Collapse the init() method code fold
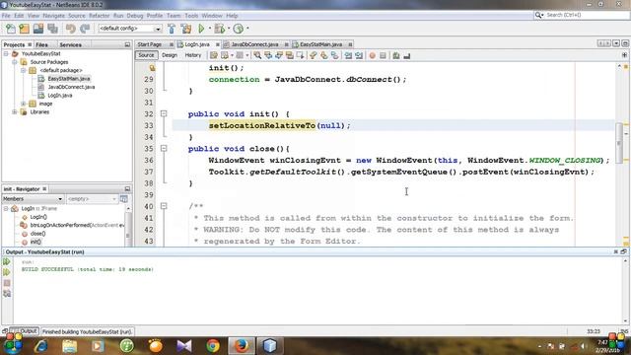 click(x=164, y=114)
